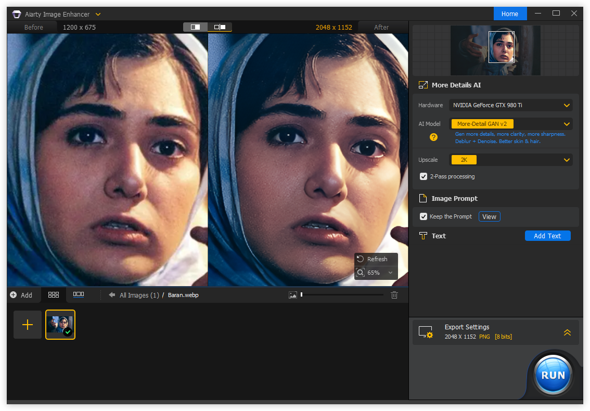Image resolution: width=590 pixels, height=411 pixels.
Task: Click the 2K upscale value
Action: pyautogui.click(x=464, y=160)
